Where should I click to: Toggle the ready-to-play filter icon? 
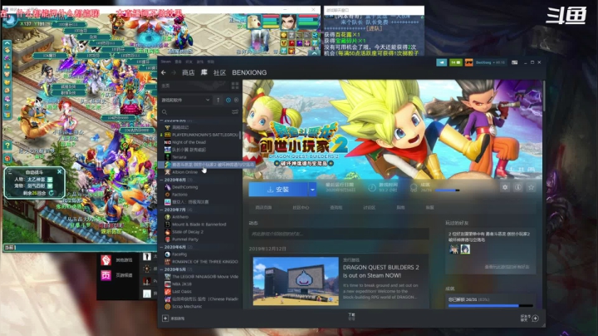(237, 100)
